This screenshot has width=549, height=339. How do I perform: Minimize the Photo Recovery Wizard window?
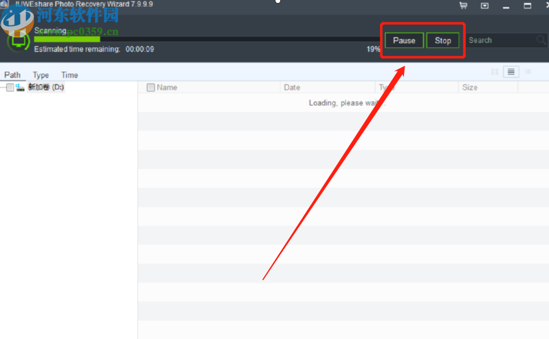click(x=506, y=6)
